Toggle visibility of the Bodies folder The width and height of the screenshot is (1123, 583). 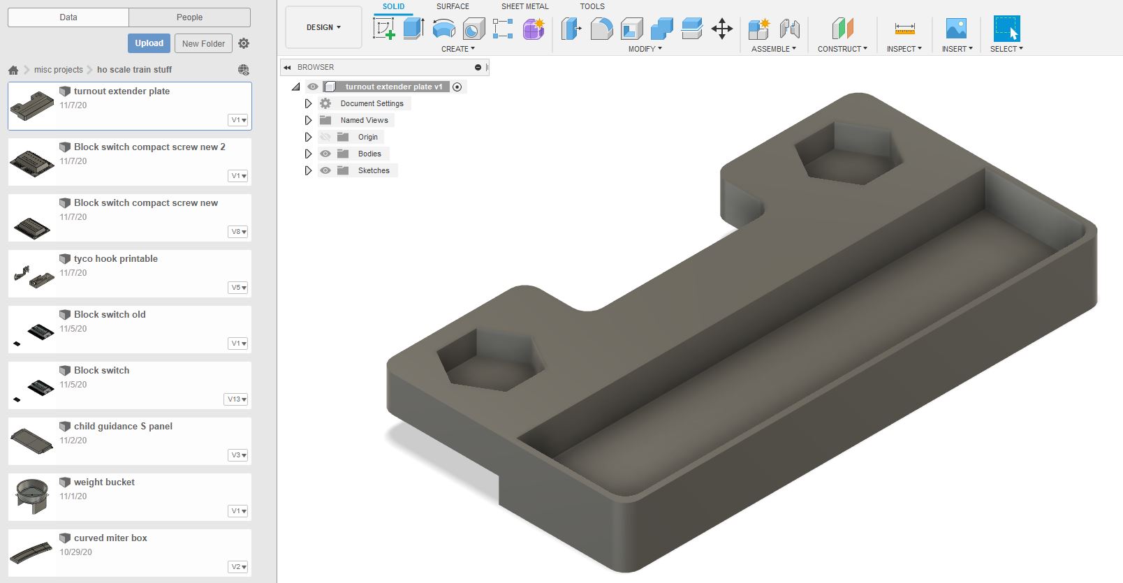[325, 154]
